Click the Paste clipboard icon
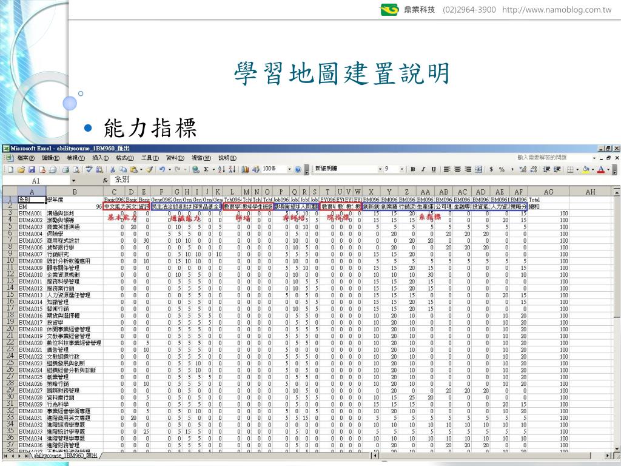Image resolution: width=621 pixels, height=466 pixels. click(x=134, y=170)
